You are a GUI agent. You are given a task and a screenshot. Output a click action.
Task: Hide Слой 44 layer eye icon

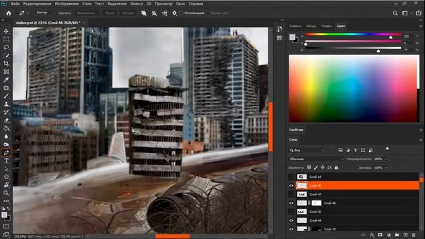tap(291, 220)
